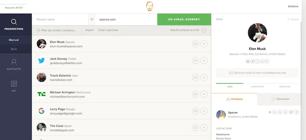Click envelope icon in Larry Page row
Screen dimensions: 306x140
click(x=195, y=111)
